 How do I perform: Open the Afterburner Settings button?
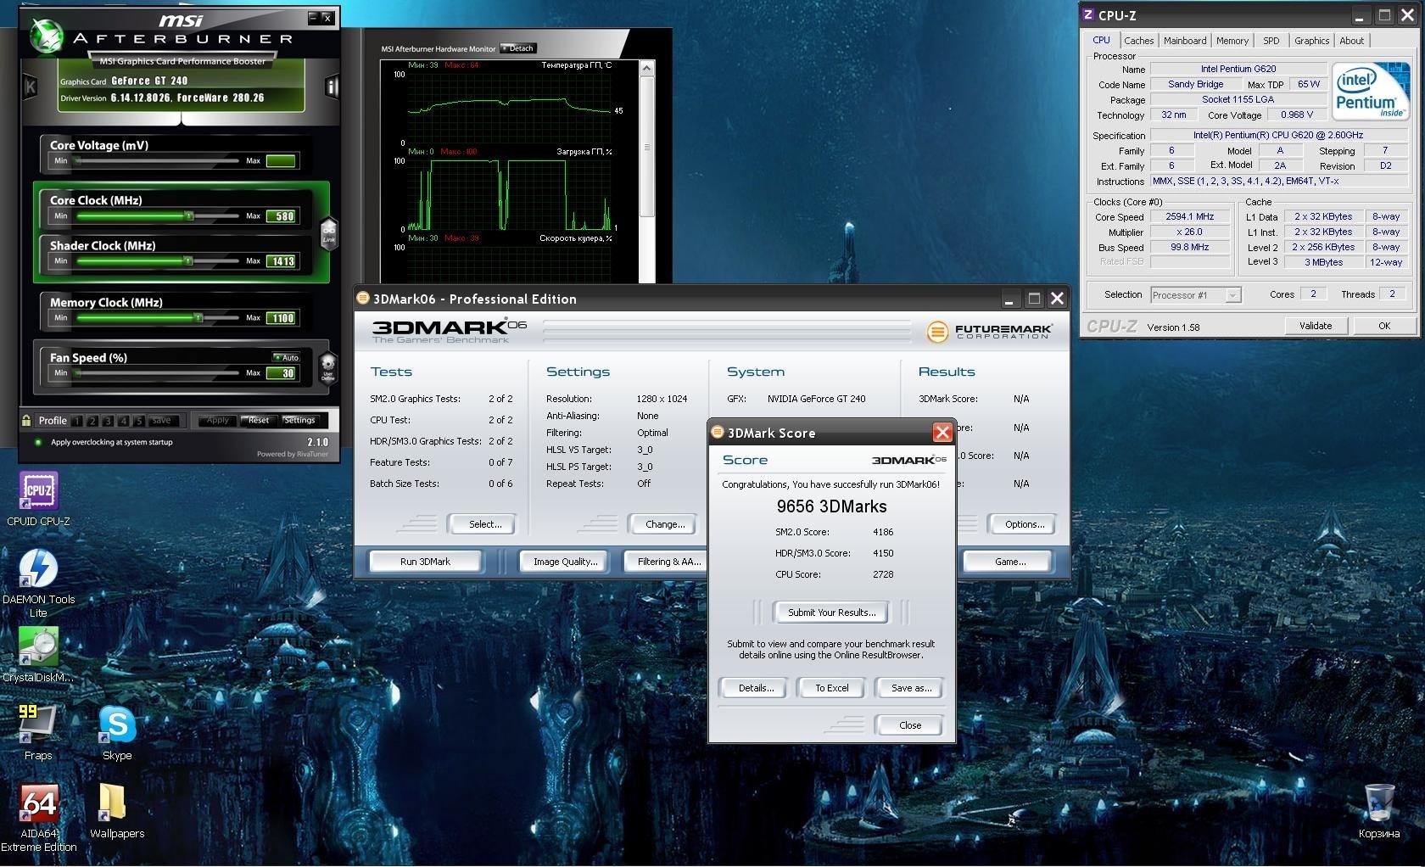[x=299, y=420]
